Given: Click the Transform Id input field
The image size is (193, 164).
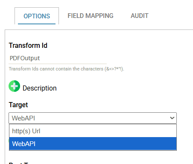Looking at the screenshot, I should point(58,58).
